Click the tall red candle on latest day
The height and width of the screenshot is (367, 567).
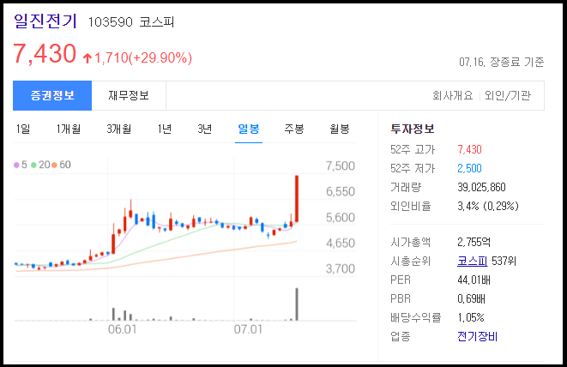tap(297, 198)
